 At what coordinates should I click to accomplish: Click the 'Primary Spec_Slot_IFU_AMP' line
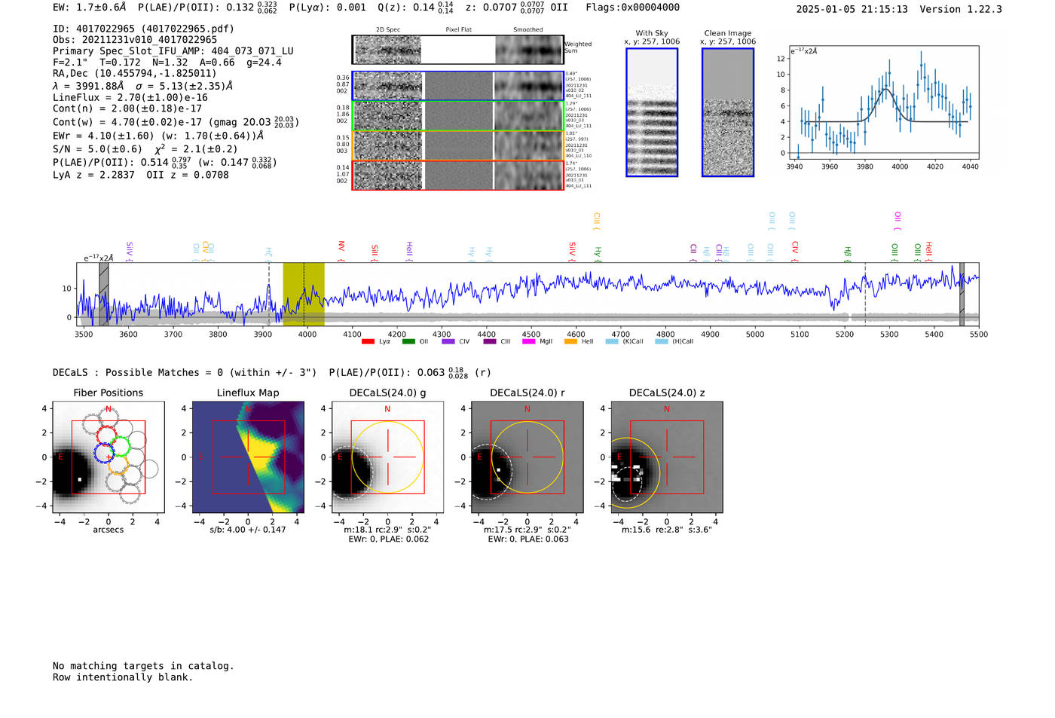173,51
